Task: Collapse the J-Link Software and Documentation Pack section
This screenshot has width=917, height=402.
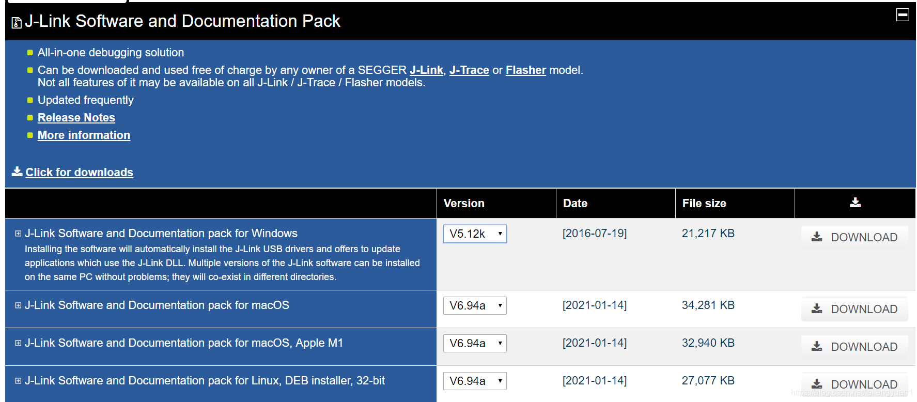Action: click(x=903, y=15)
